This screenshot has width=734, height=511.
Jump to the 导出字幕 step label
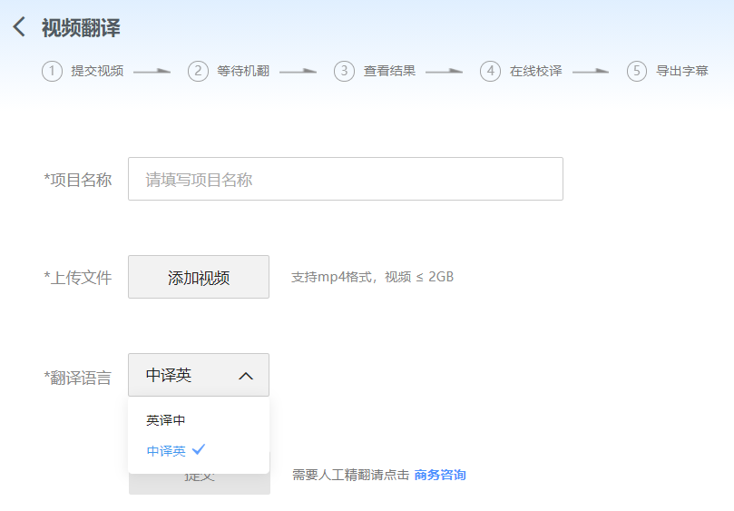682,71
